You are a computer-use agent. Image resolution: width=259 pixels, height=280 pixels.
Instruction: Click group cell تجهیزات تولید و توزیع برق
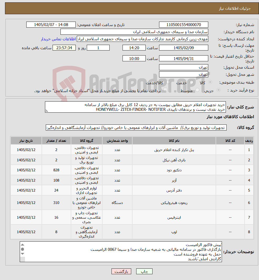point(87,160)
